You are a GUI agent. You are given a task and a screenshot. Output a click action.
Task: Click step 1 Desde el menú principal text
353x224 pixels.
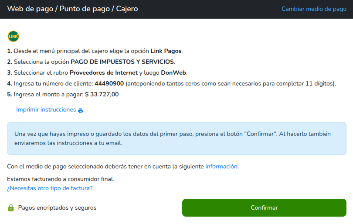(95, 51)
